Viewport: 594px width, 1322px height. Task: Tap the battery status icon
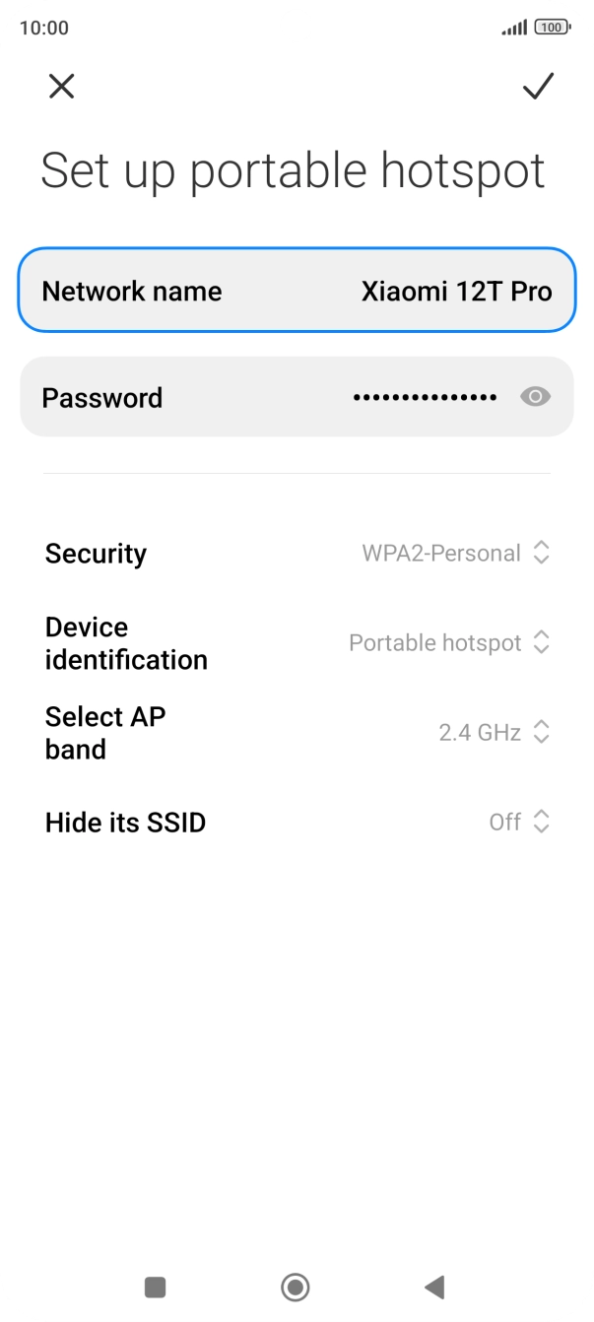tap(552, 28)
